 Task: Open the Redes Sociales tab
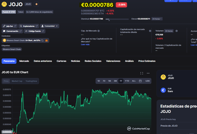pyautogui.click(x=93, y=61)
